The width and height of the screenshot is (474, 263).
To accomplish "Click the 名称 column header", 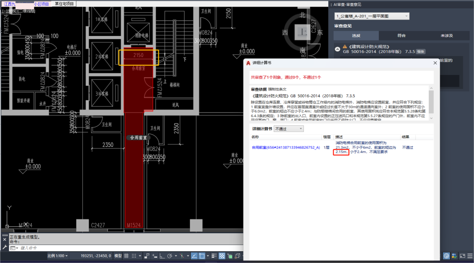I will (x=255, y=137).
